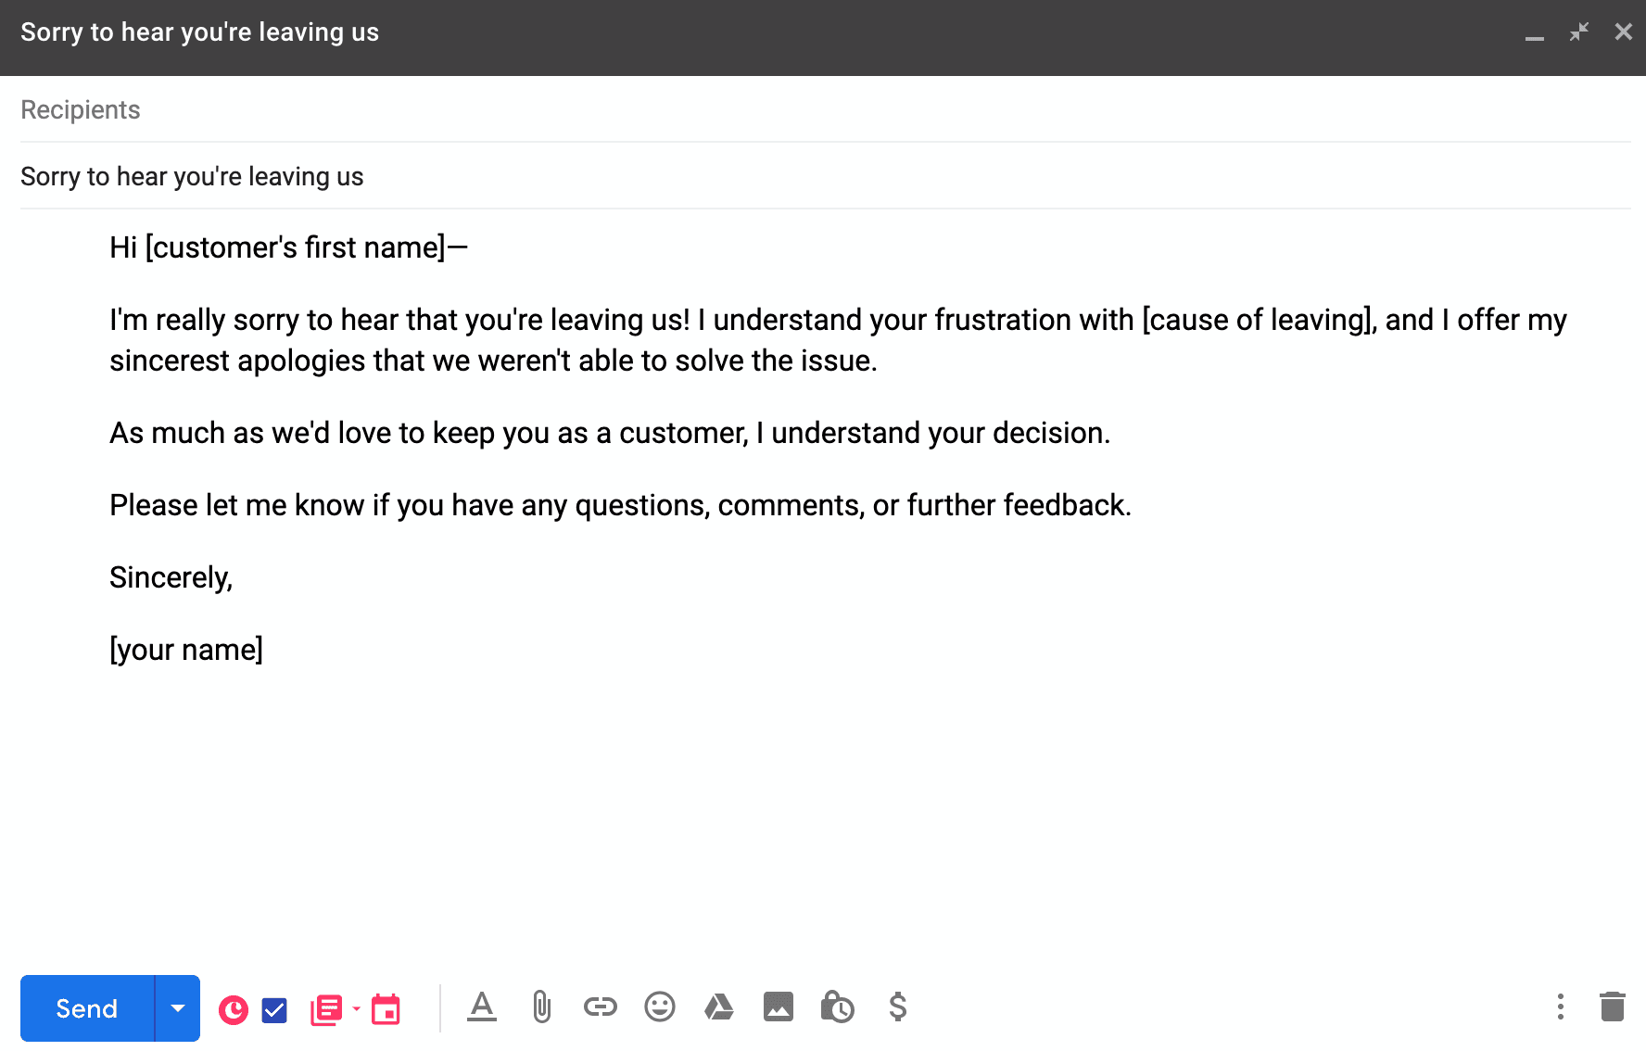Screen dimensions: 1646x1051
Task: Insert a link using the chain icon
Action: tap(601, 1007)
